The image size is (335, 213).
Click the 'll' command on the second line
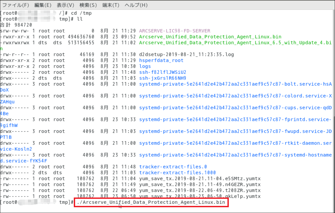coord(80,19)
